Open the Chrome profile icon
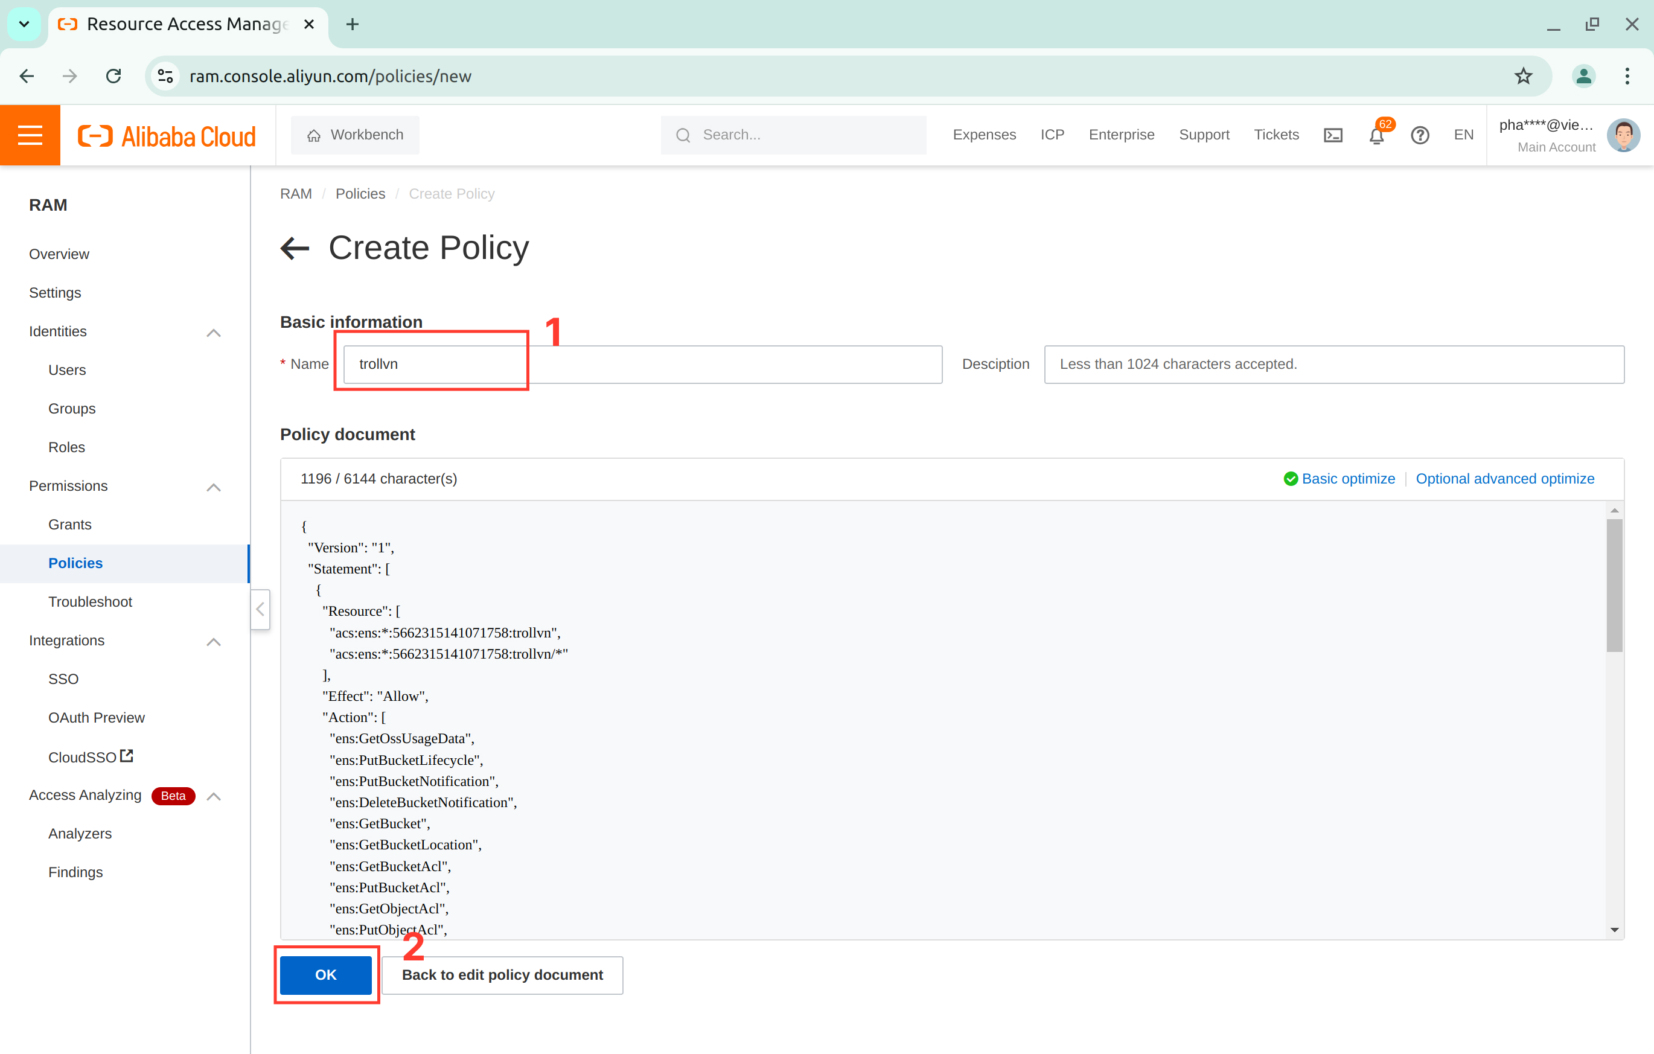Screen dimensions: 1654x1054 pyautogui.click(x=1583, y=75)
